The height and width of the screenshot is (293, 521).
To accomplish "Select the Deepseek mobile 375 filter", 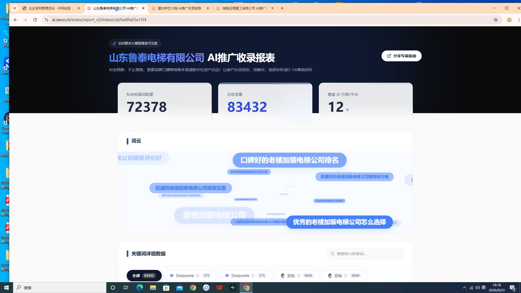I will pos(246,276).
